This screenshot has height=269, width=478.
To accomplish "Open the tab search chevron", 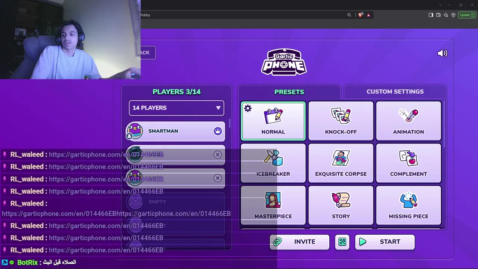I will (440, 5).
